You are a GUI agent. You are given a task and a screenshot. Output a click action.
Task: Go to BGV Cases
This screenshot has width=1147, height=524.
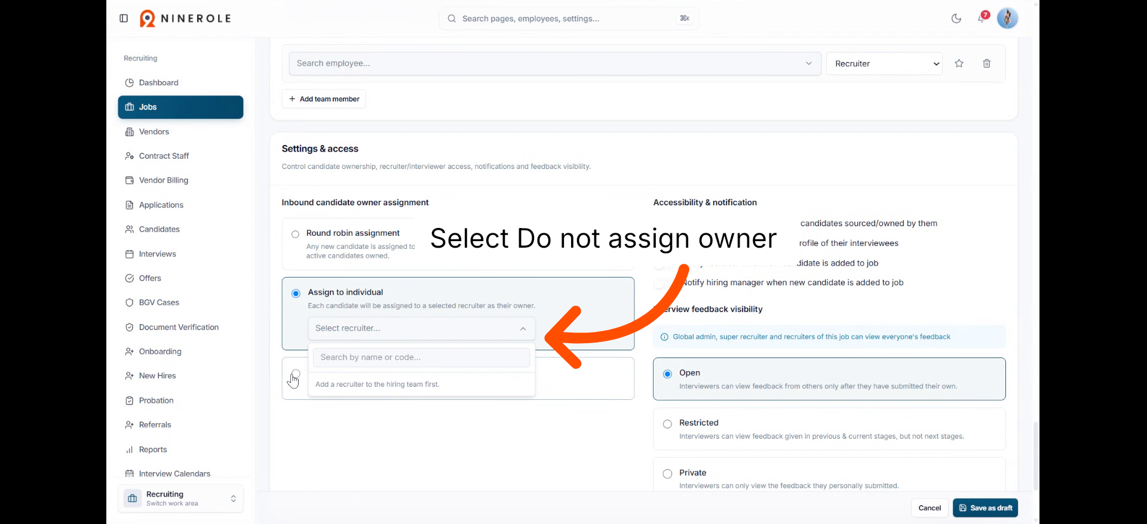point(180,303)
